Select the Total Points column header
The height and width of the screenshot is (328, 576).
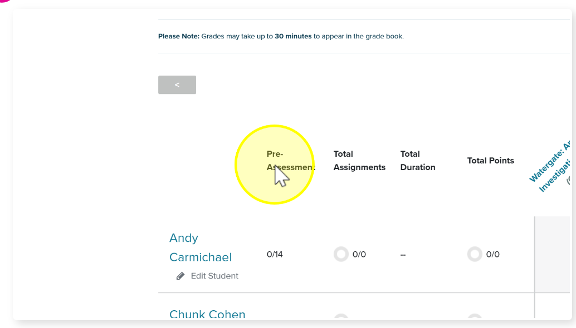tap(490, 161)
